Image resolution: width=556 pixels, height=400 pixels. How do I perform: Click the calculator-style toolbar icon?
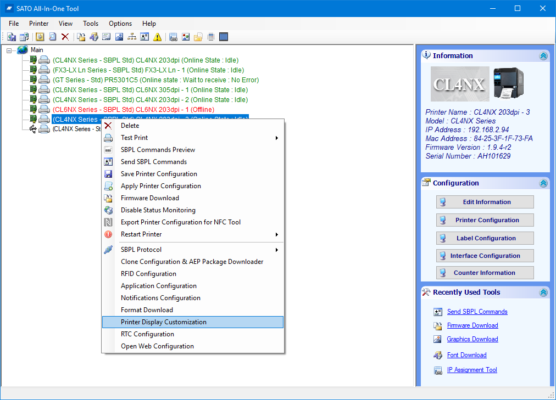click(211, 37)
